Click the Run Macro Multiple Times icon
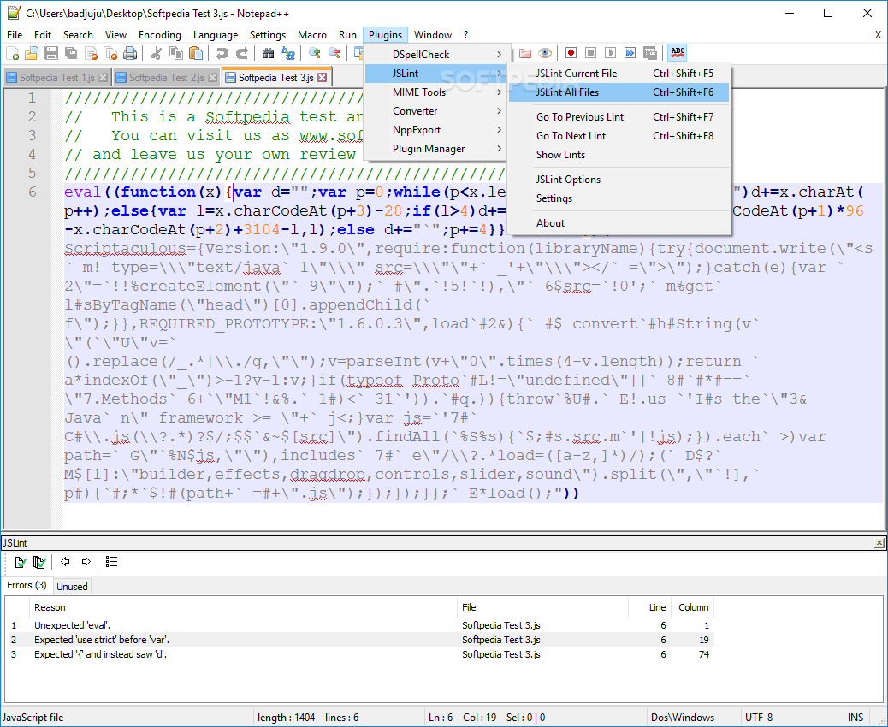Screen dimensions: 888x727 (x=630, y=53)
